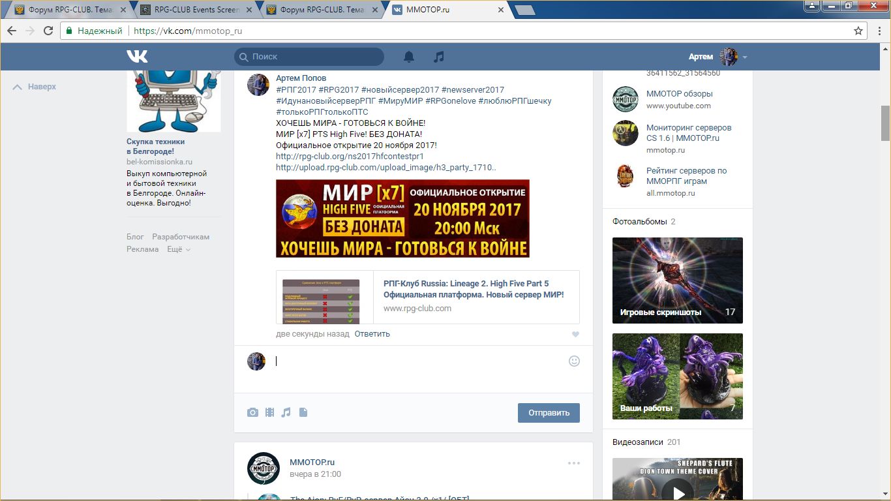891x501 pixels.
Task: Open the rpg-club.org/ns2017hfcontestpr1 link
Action: coord(350,157)
